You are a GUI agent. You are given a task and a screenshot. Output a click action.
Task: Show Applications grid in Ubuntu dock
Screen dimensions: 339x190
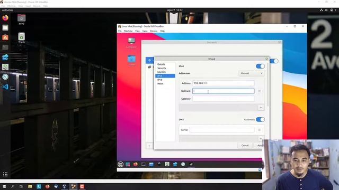point(5,174)
